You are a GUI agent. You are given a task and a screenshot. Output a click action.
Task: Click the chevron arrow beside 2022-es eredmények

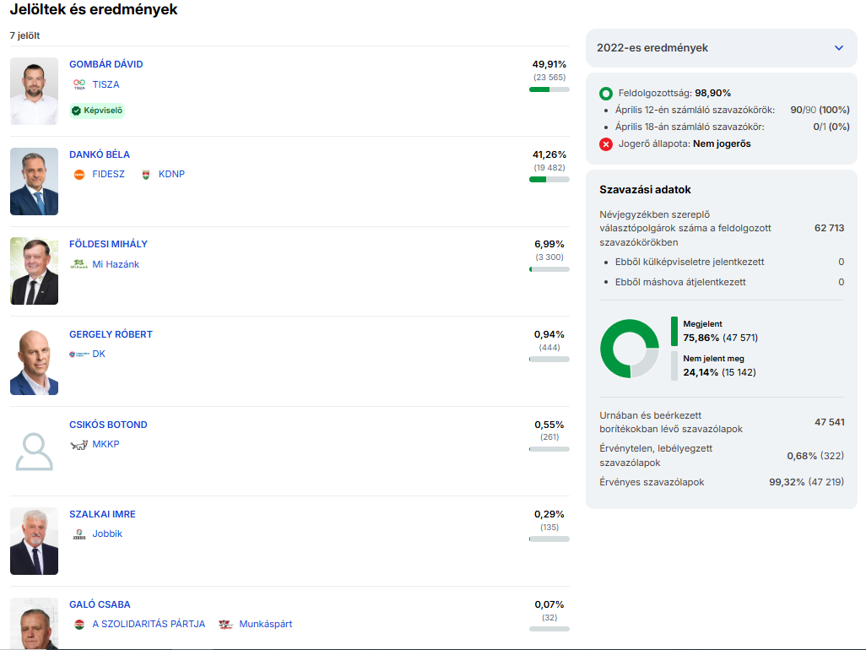click(x=838, y=48)
